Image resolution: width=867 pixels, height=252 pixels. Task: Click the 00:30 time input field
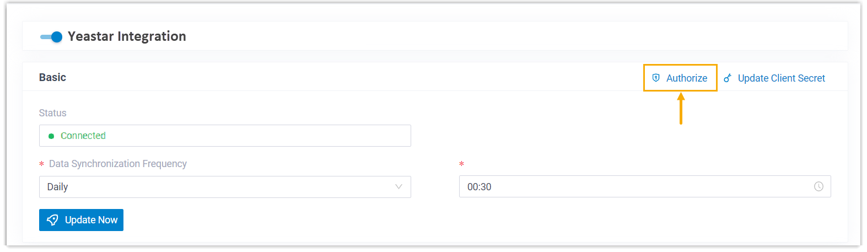[634, 187]
